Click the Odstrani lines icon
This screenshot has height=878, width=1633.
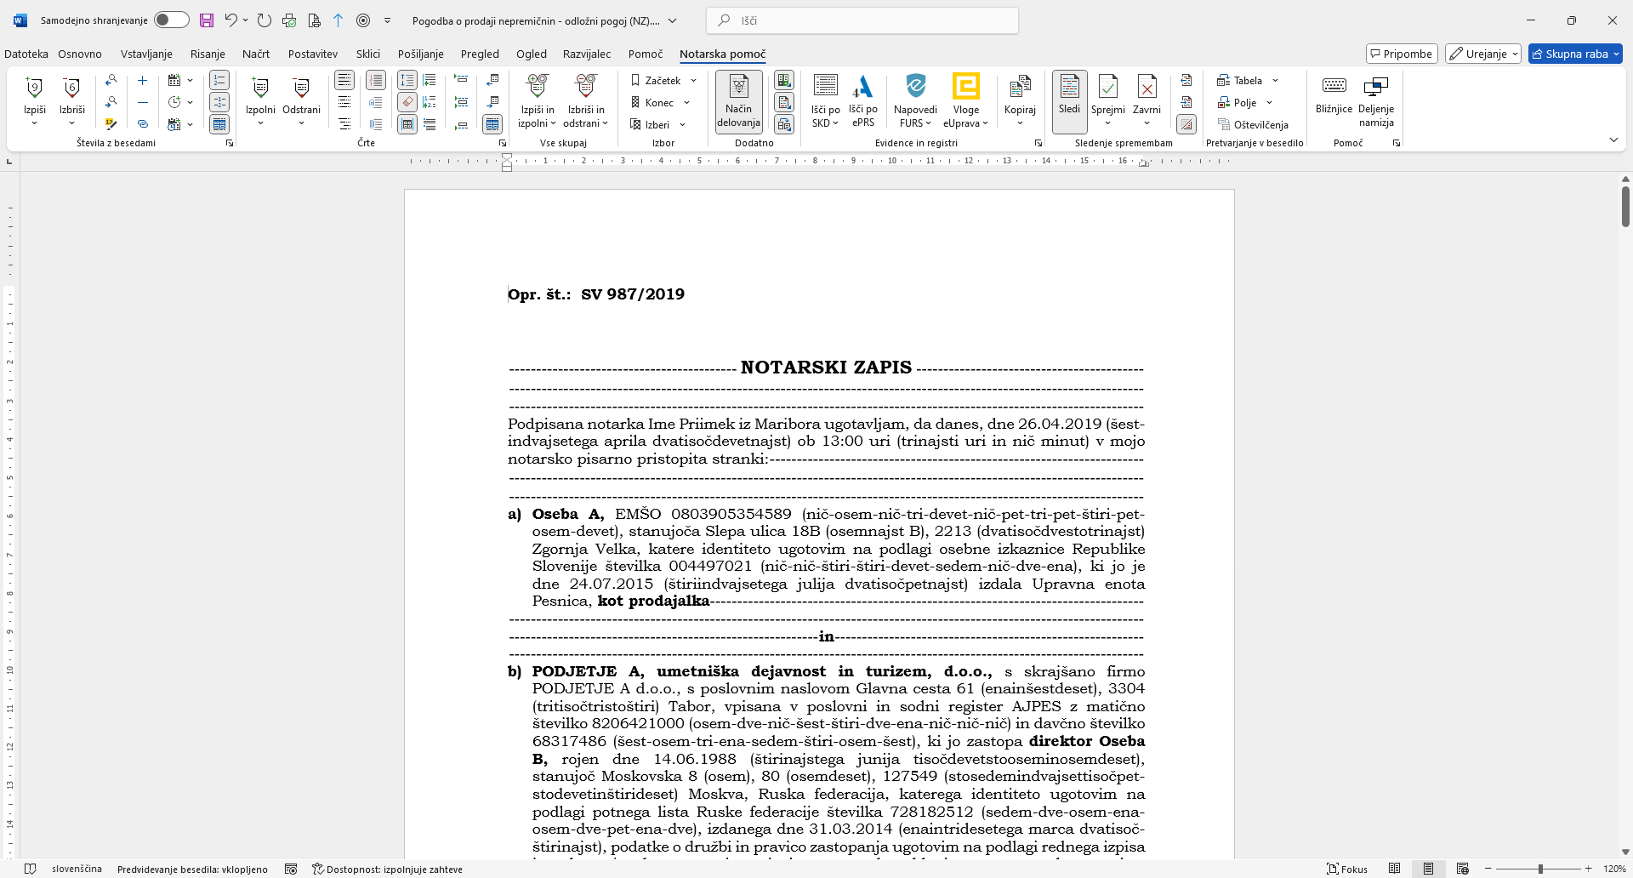[x=301, y=88]
